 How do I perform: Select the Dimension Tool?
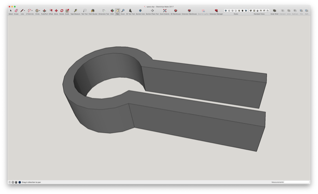[x=104, y=11]
